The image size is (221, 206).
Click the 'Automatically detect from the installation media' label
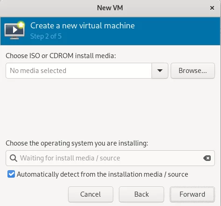[x=103, y=174]
